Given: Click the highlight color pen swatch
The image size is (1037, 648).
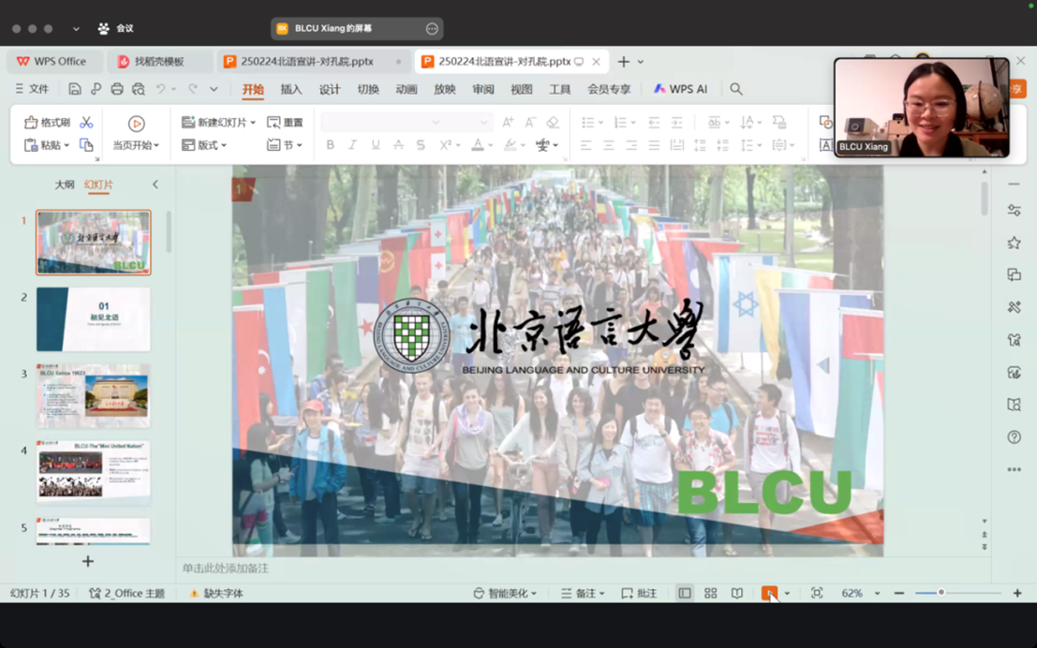Looking at the screenshot, I should coord(510,145).
